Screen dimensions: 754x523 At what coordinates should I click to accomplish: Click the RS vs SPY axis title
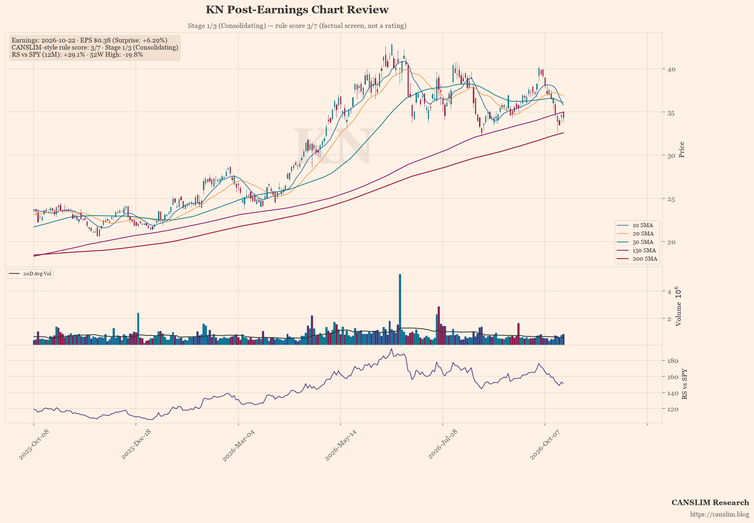pyautogui.click(x=684, y=384)
